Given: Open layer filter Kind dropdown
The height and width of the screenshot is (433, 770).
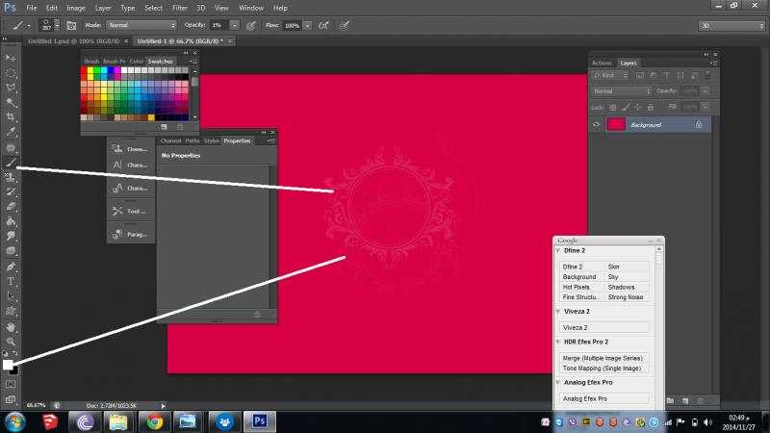Looking at the screenshot, I should [x=610, y=75].
